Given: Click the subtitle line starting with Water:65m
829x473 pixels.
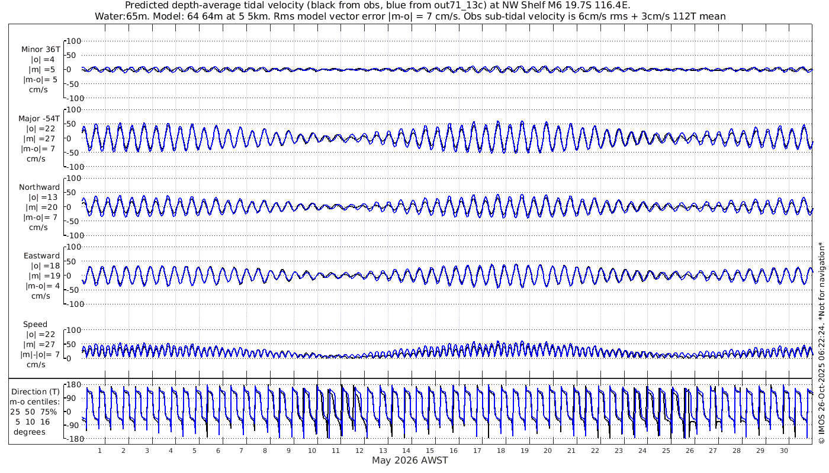Looking at the screenshot, I should point(410,16).
